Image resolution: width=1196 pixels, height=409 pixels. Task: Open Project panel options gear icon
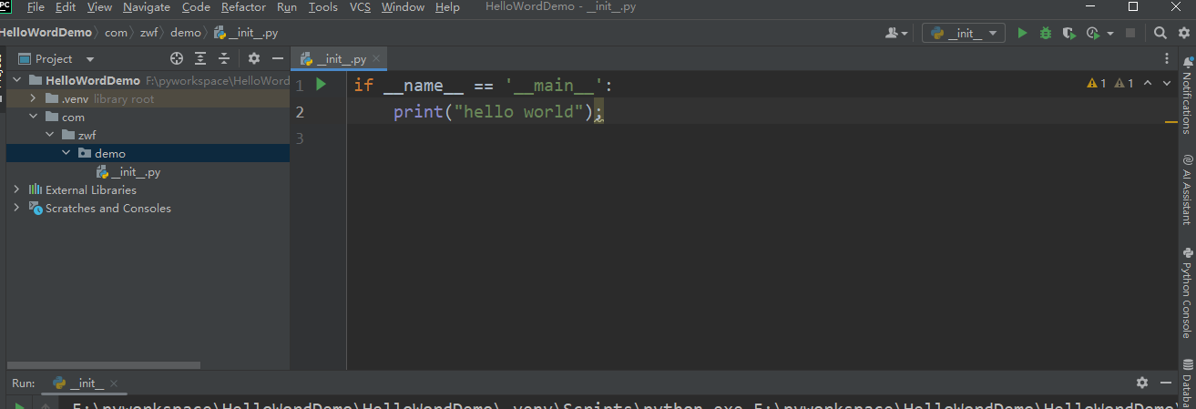pyautogui.click(x=254, y=58)
